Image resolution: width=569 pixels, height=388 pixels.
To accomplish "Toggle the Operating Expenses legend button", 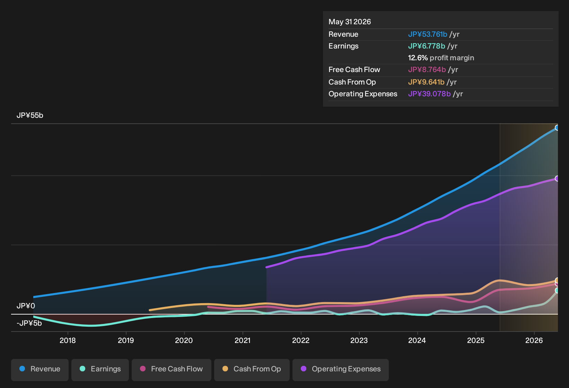I will (x=341, y=369).
